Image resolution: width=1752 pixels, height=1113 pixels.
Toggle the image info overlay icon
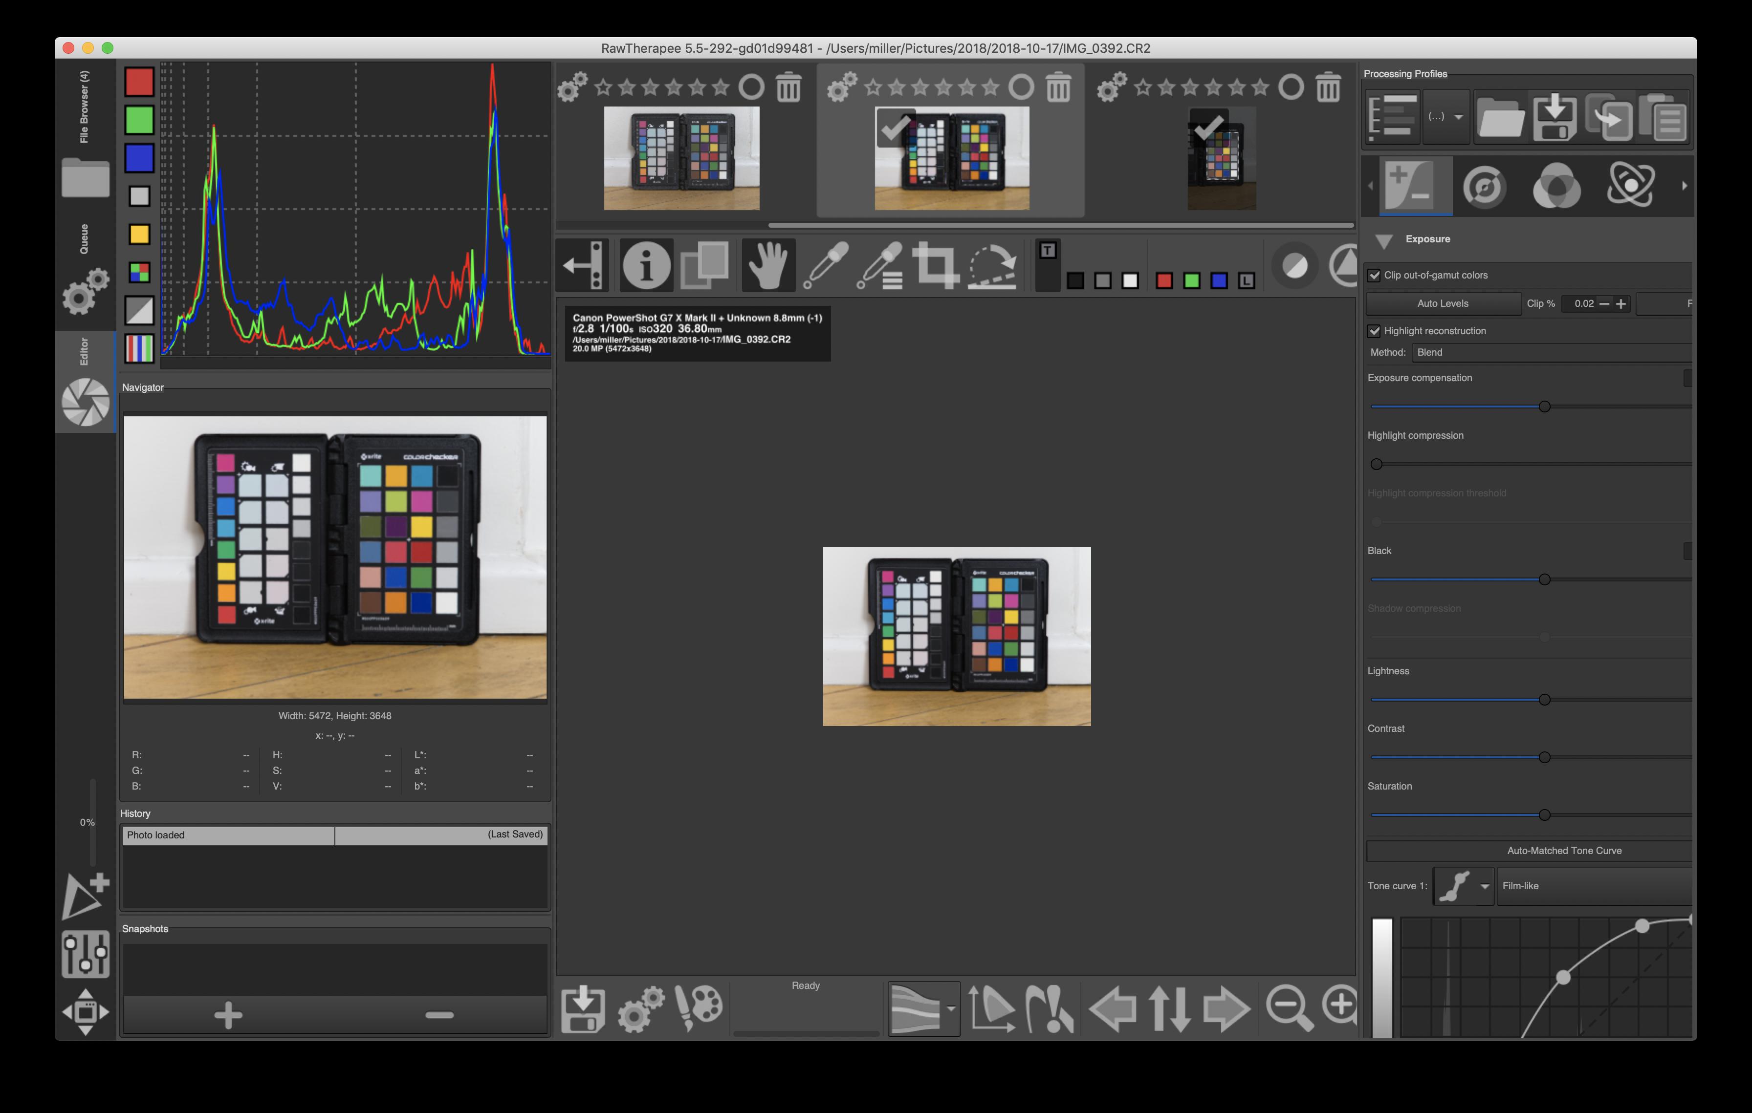click(646, 265)
